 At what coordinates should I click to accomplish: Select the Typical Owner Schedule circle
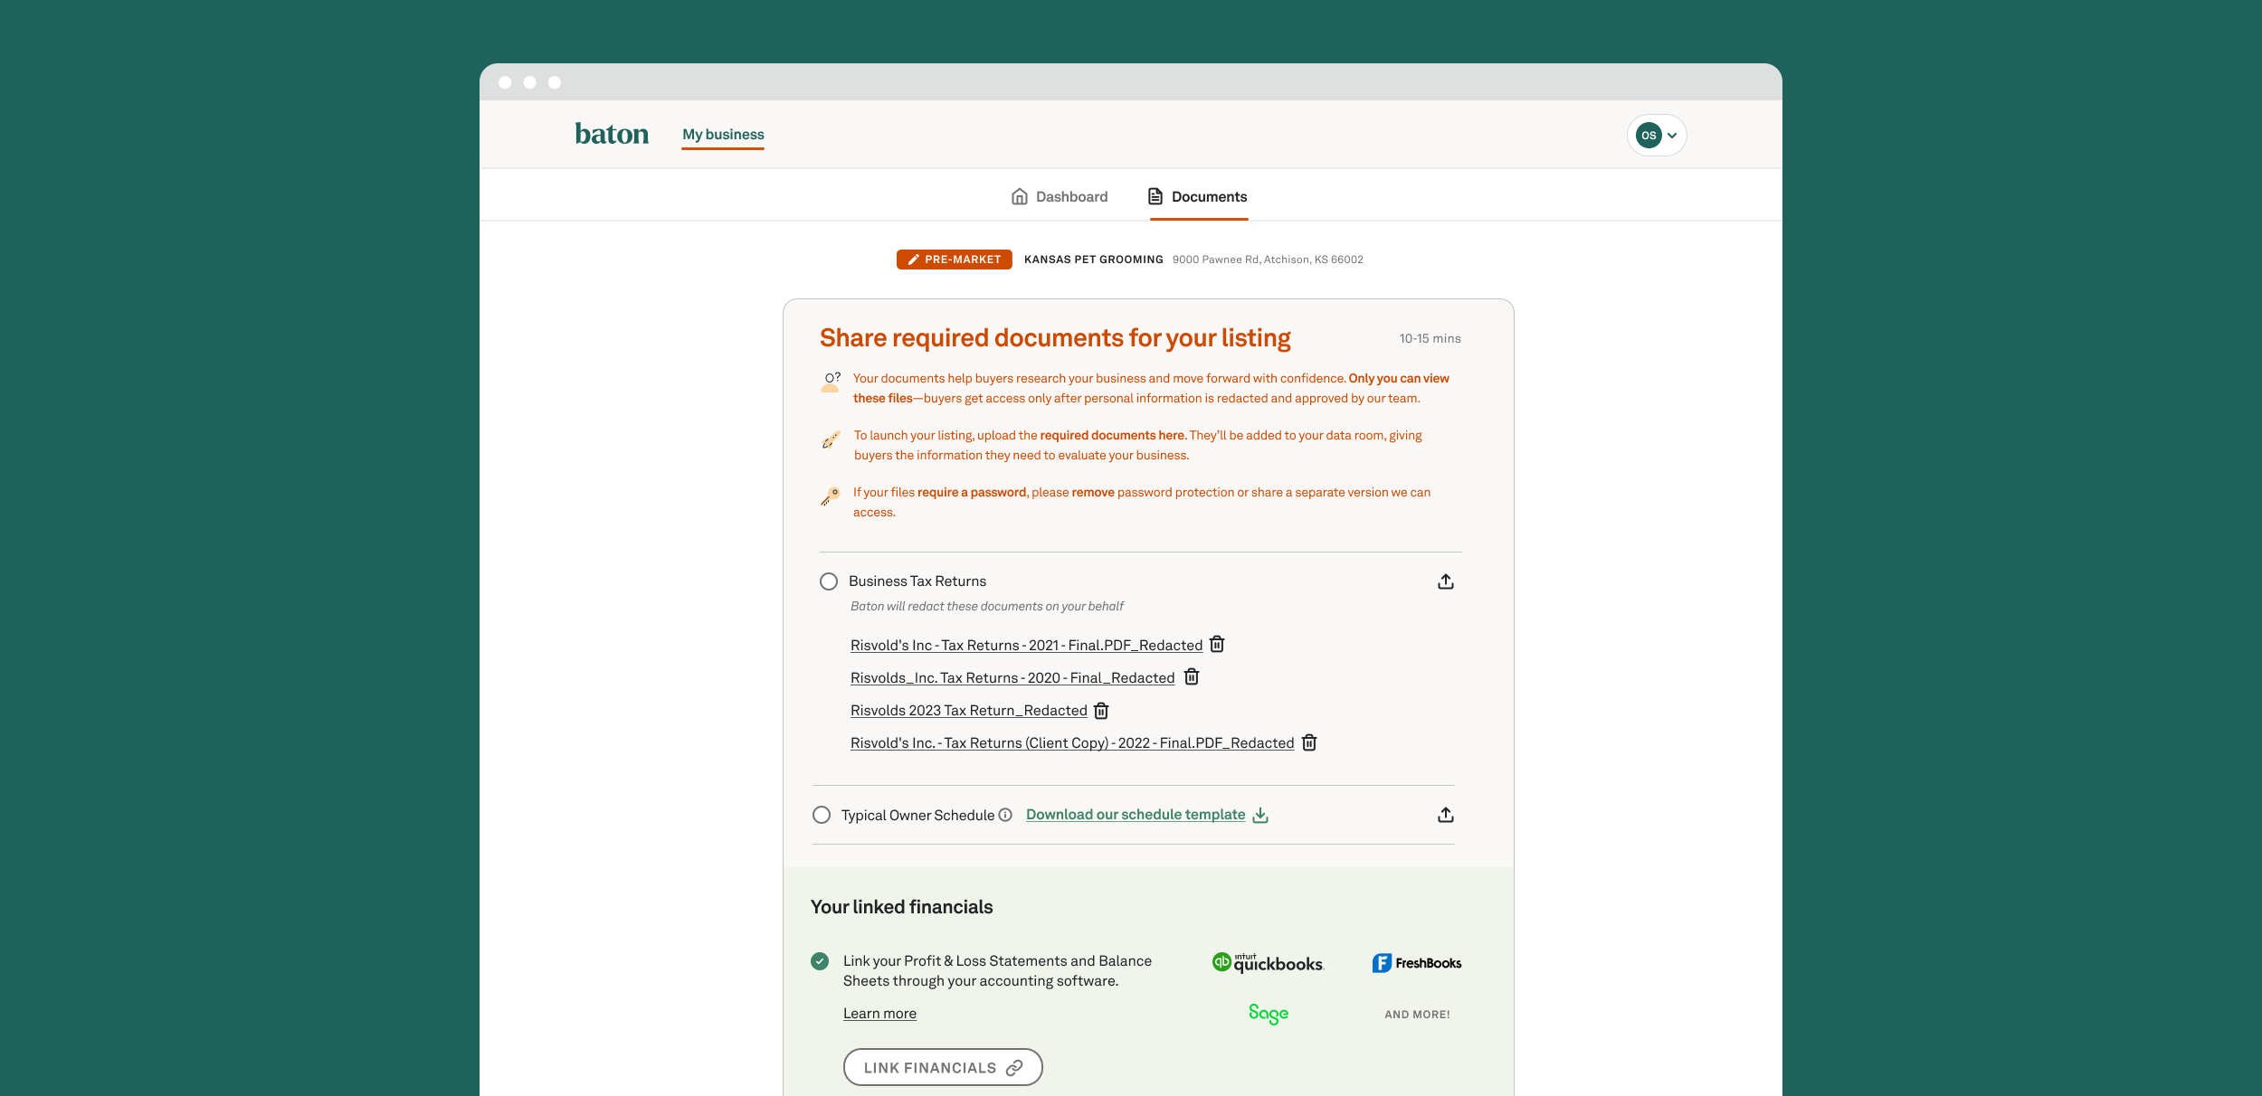click(822, 815)
